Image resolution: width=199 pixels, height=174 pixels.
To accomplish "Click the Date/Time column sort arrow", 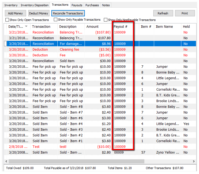I will click(26, 26).
